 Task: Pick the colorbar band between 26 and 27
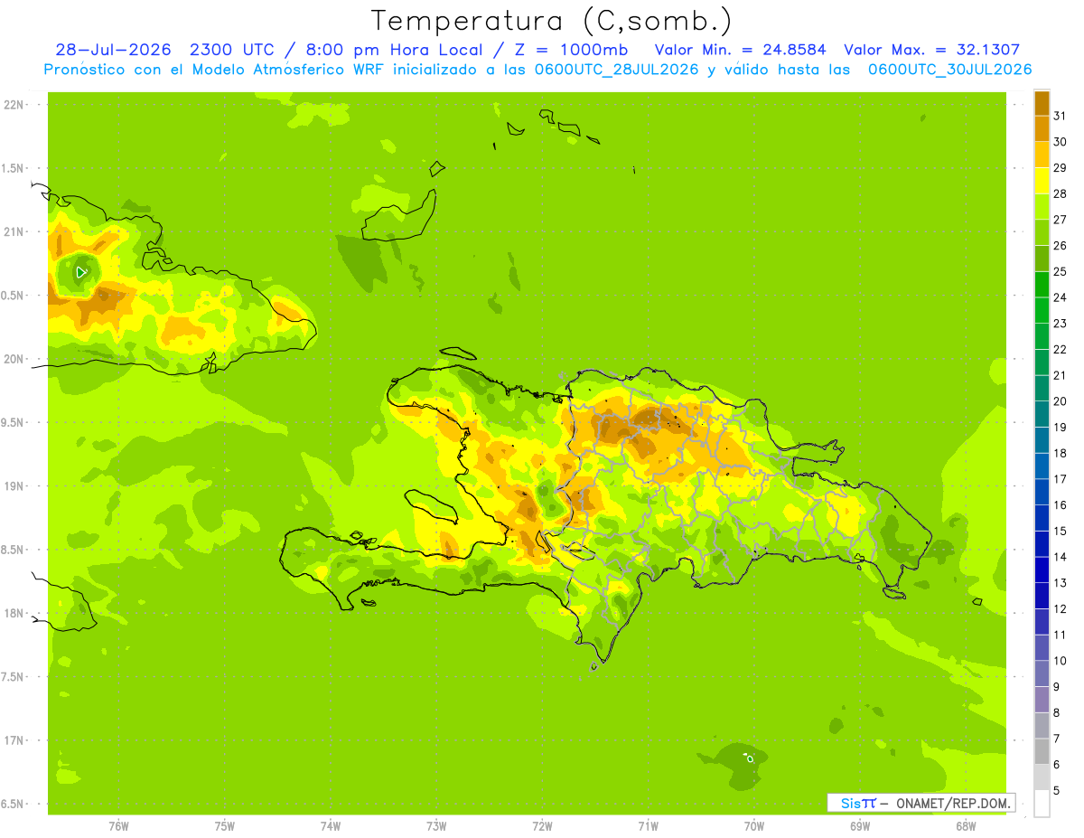click(1042, 232)
